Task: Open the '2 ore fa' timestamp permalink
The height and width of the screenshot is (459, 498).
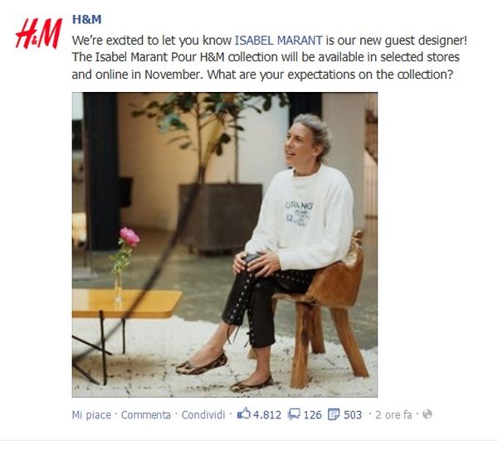Action: pyautogui.click(x=393, y=415)
